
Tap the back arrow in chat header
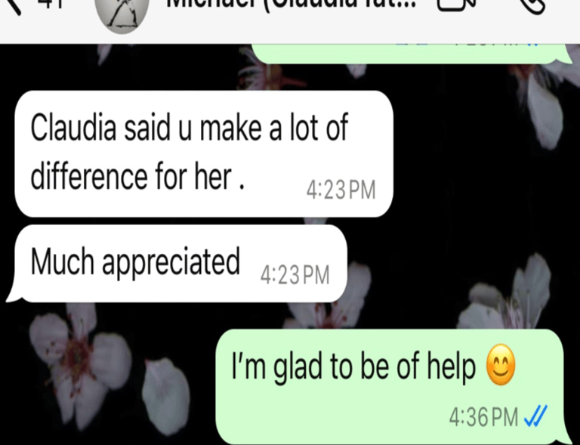(x=11, y=5)
